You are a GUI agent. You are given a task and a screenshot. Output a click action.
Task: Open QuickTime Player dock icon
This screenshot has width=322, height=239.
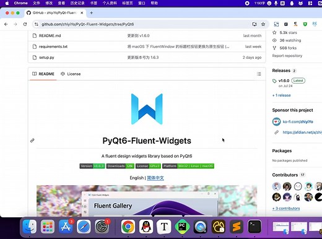click(200, 227)
